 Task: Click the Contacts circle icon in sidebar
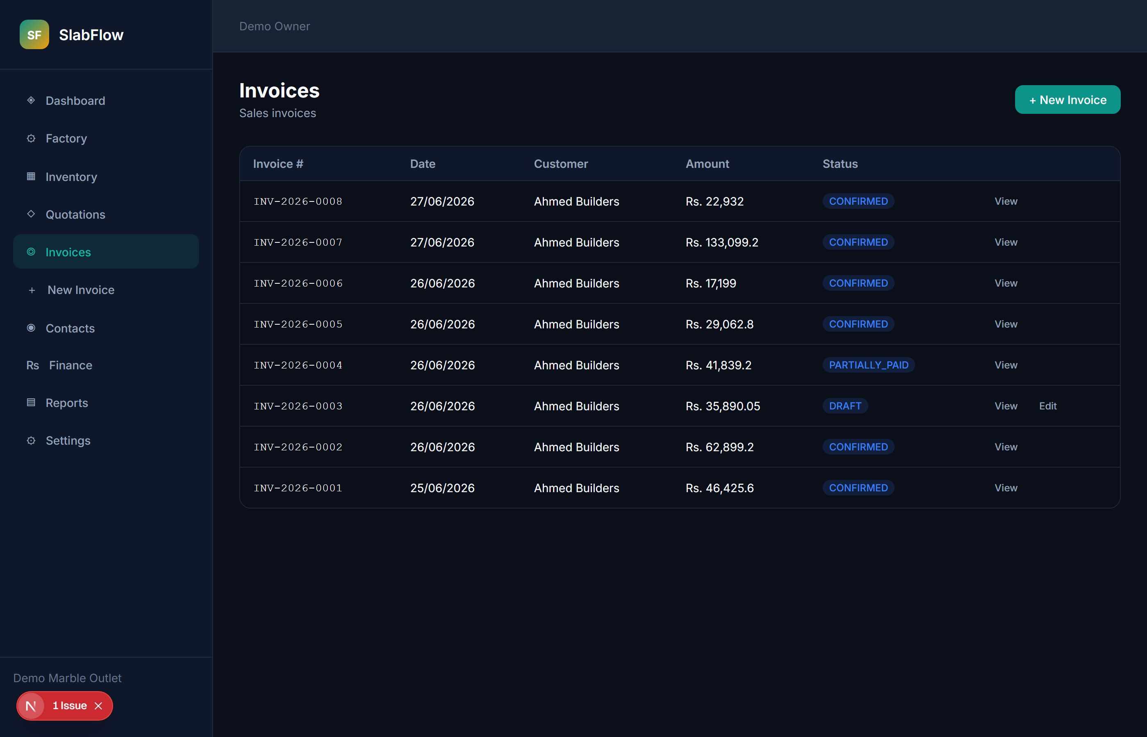(31, 328)
